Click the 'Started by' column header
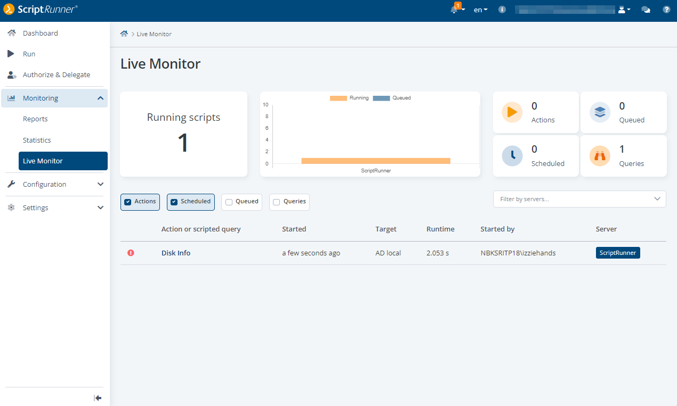The width and height of the screenshot is (677, 406). [497, 229]
